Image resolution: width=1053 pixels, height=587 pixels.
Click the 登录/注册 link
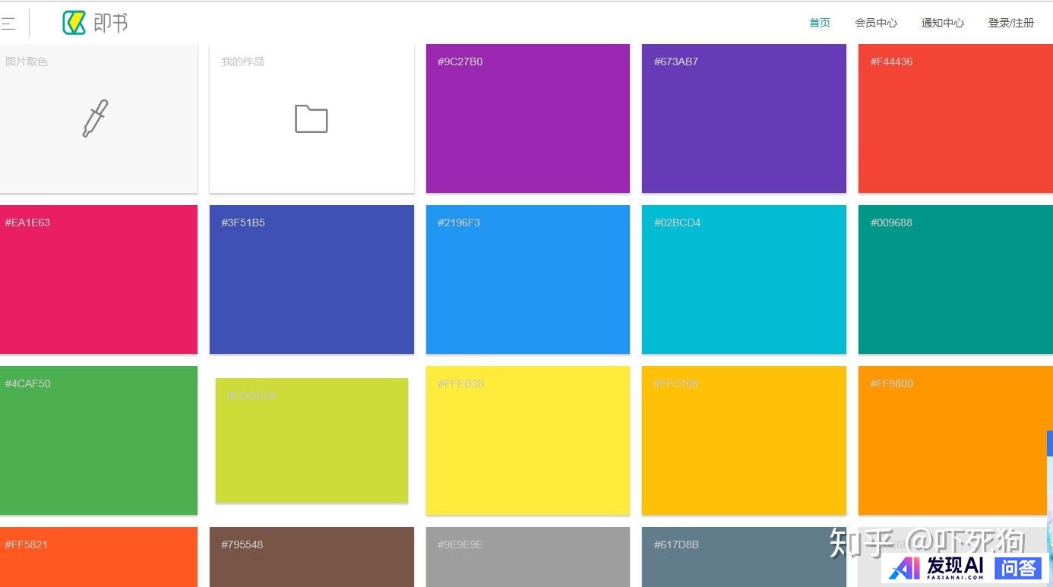click(x=1011, y=23)
